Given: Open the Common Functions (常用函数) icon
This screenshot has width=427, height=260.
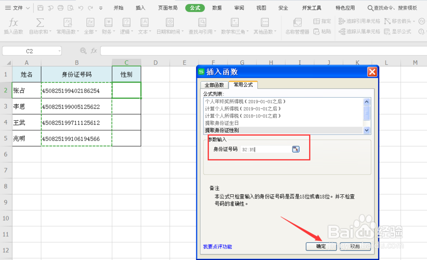Looking at the screenshot, I should 67,23.
